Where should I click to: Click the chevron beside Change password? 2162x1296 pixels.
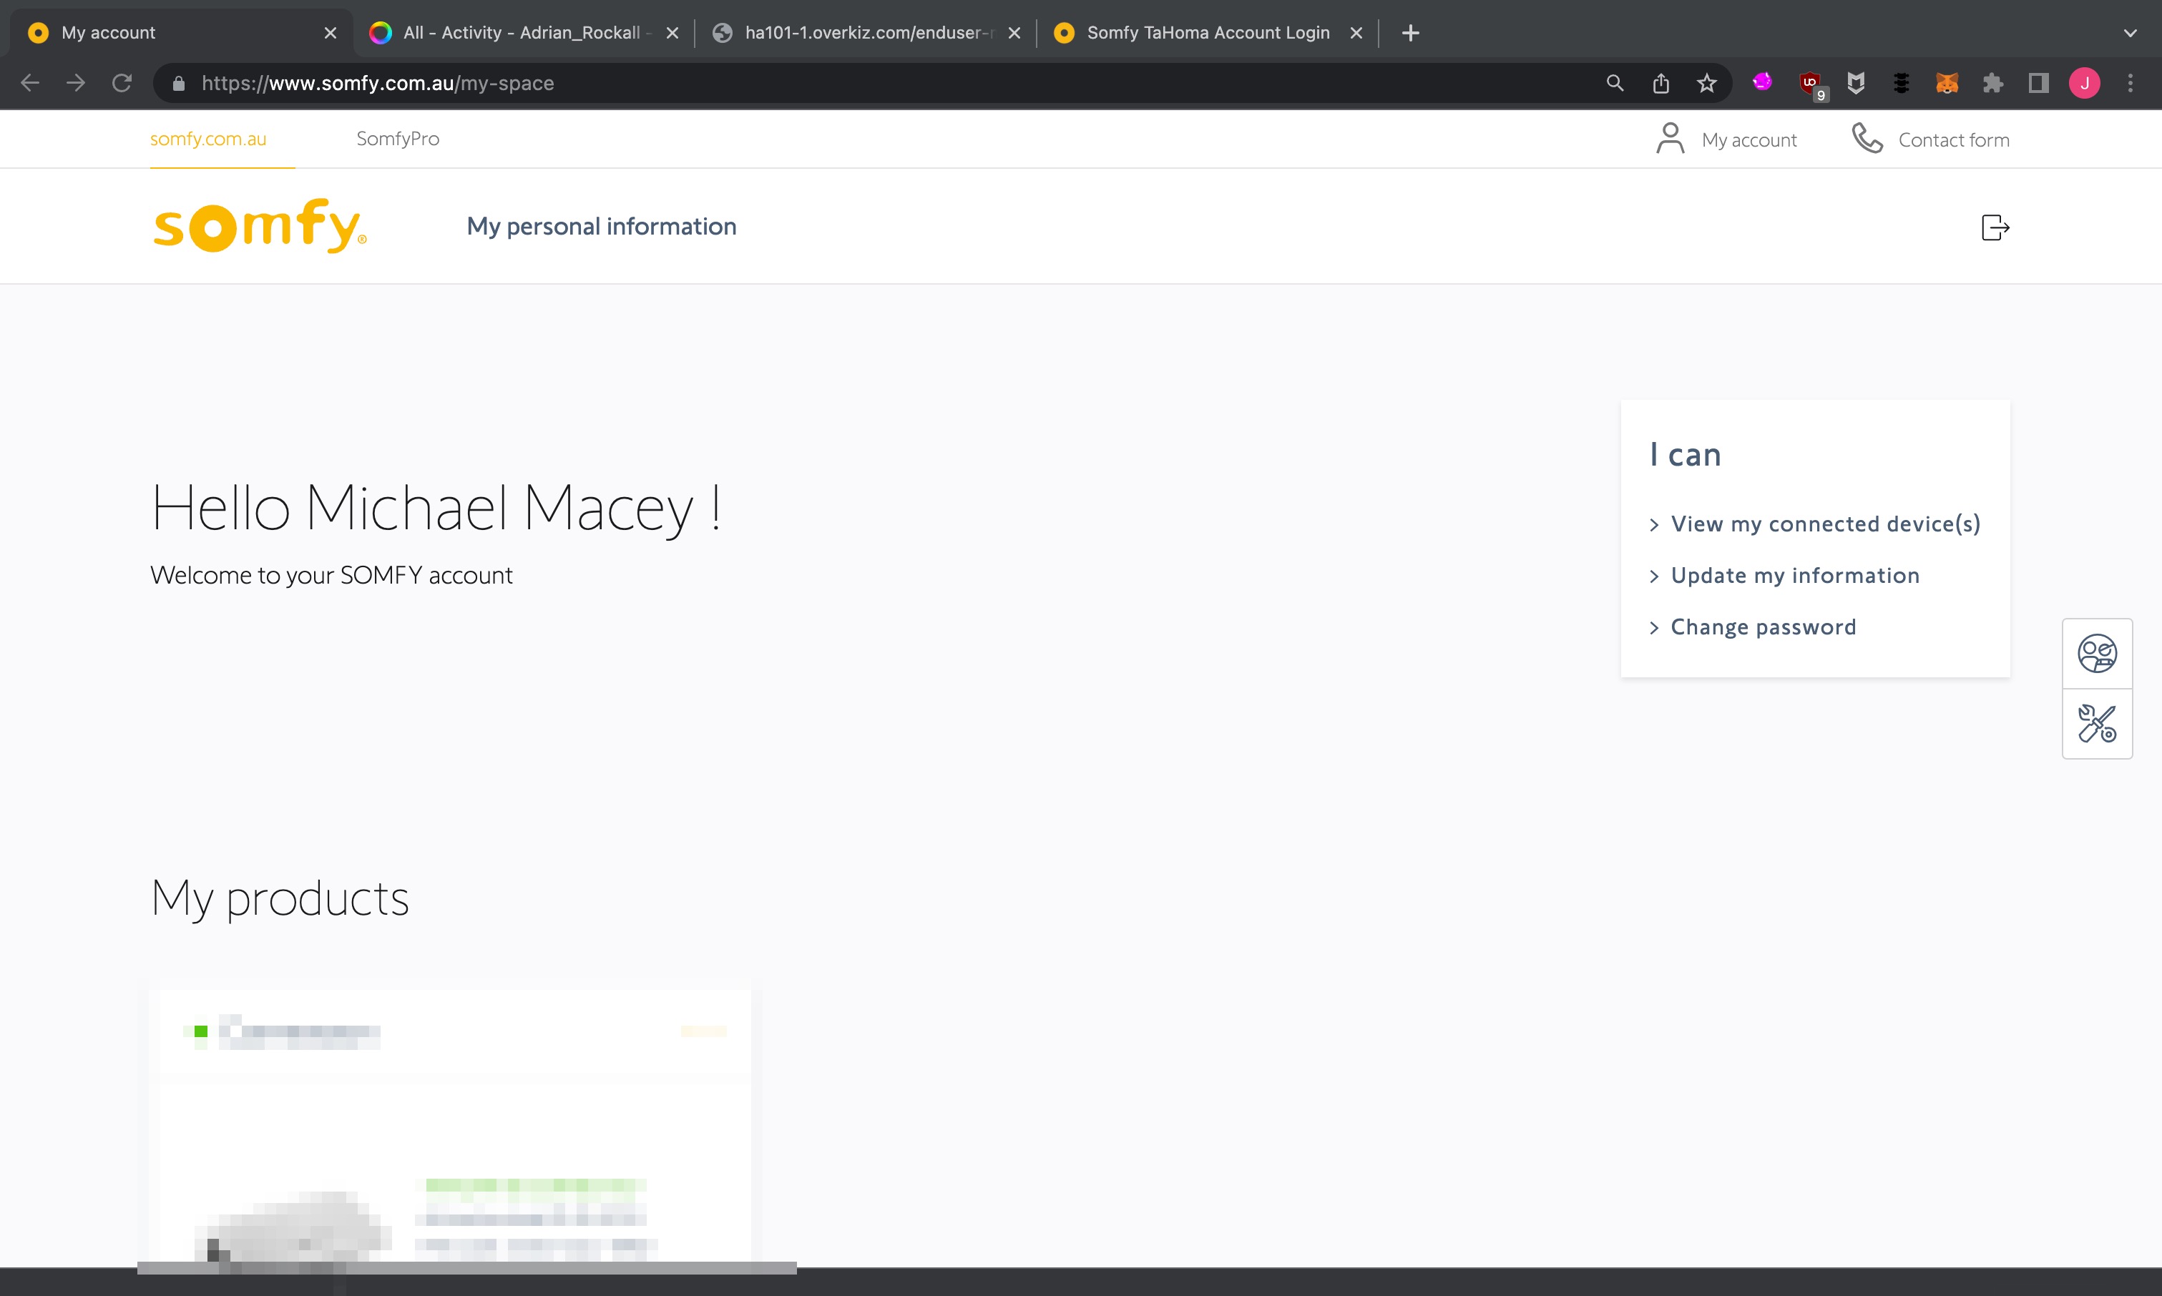click(x=1653, y=628)
